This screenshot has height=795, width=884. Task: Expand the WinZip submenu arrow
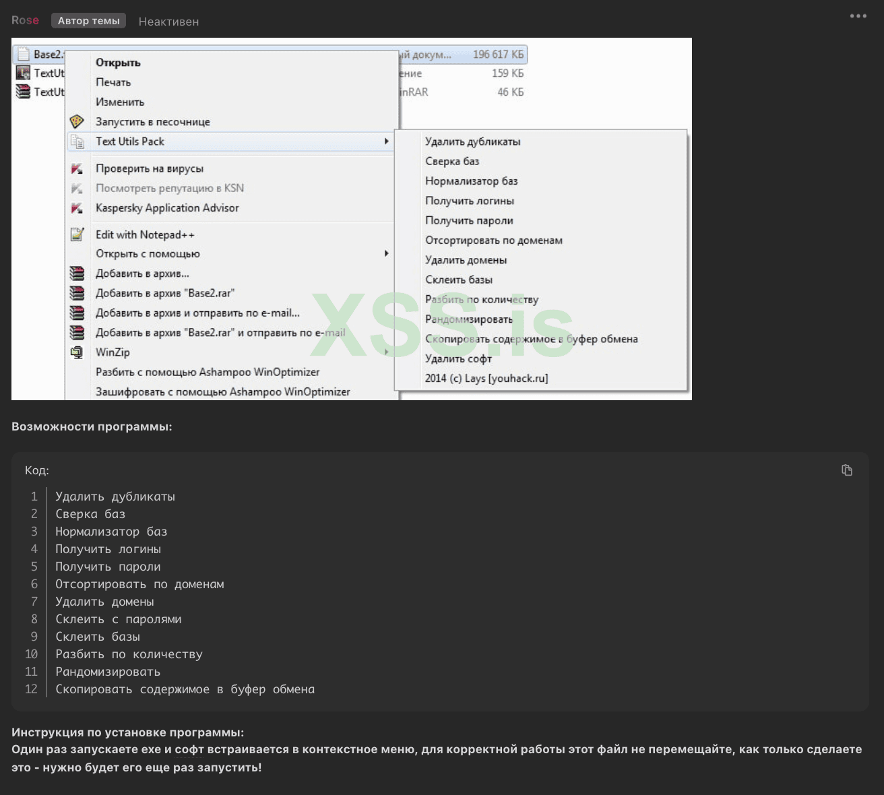pyautogui.click(x=387, y=352)
